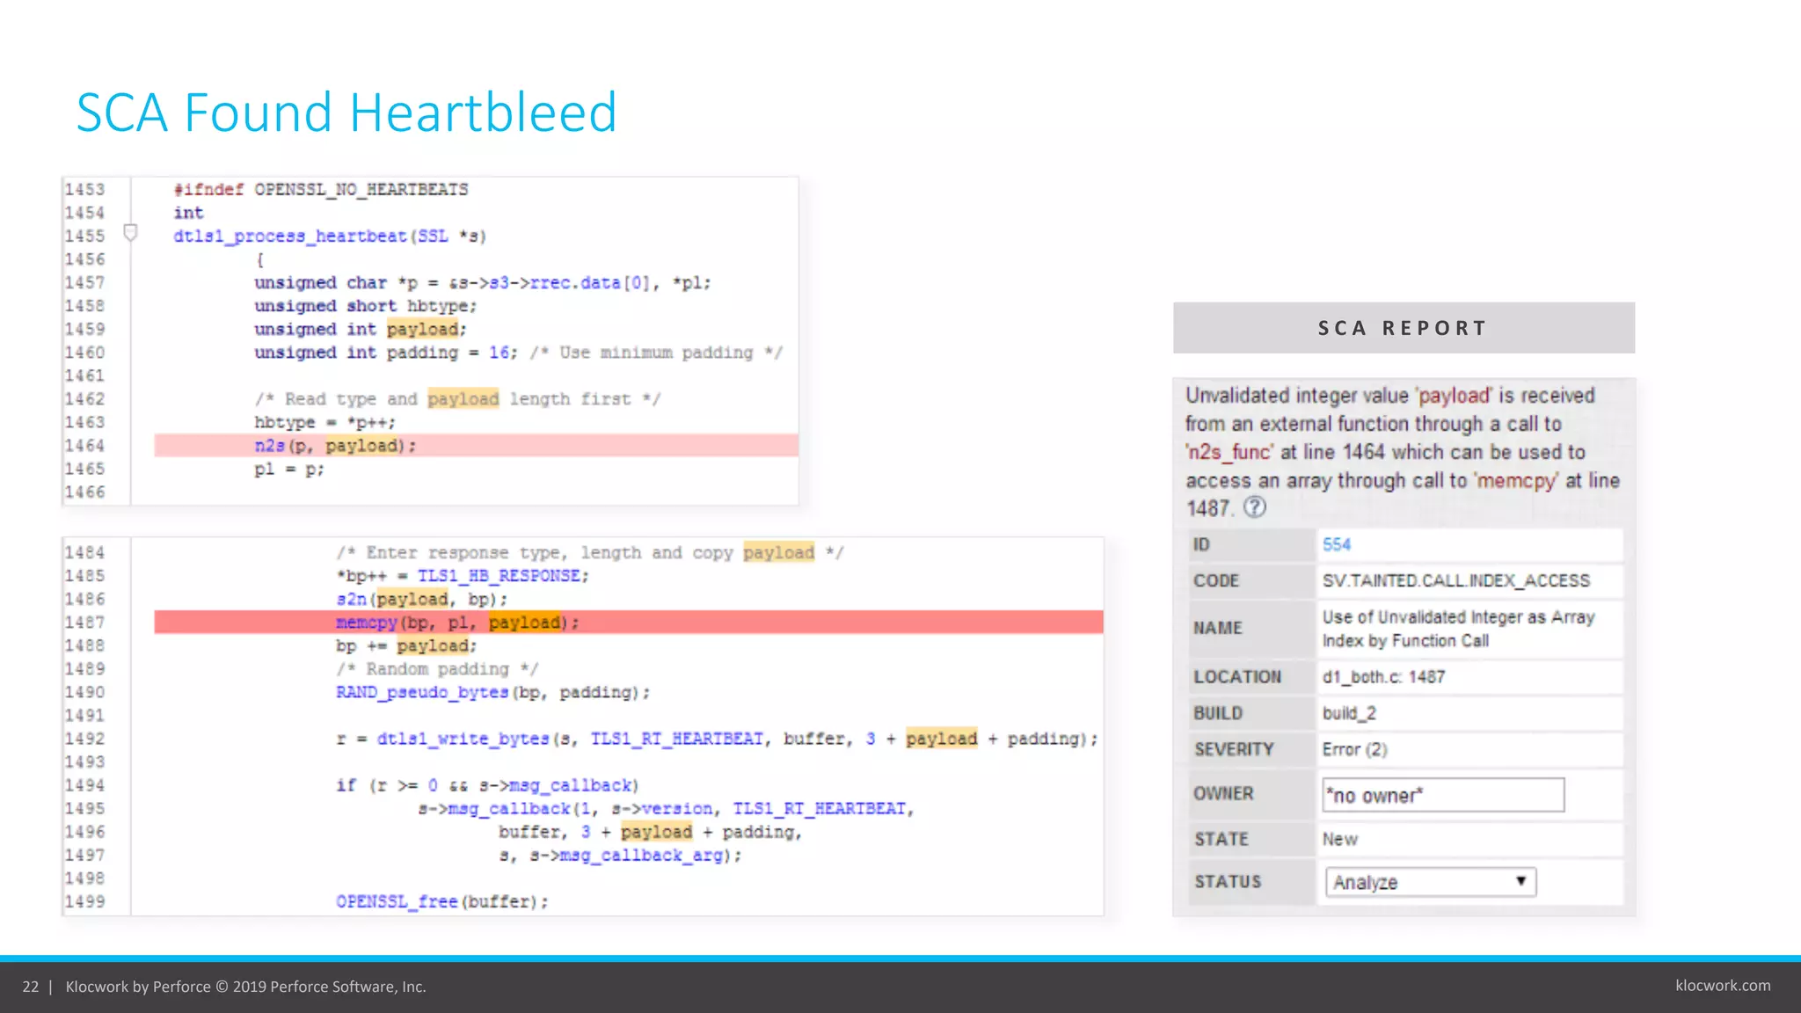Click line number 1464 in gutter

click(x=84, y=446)
